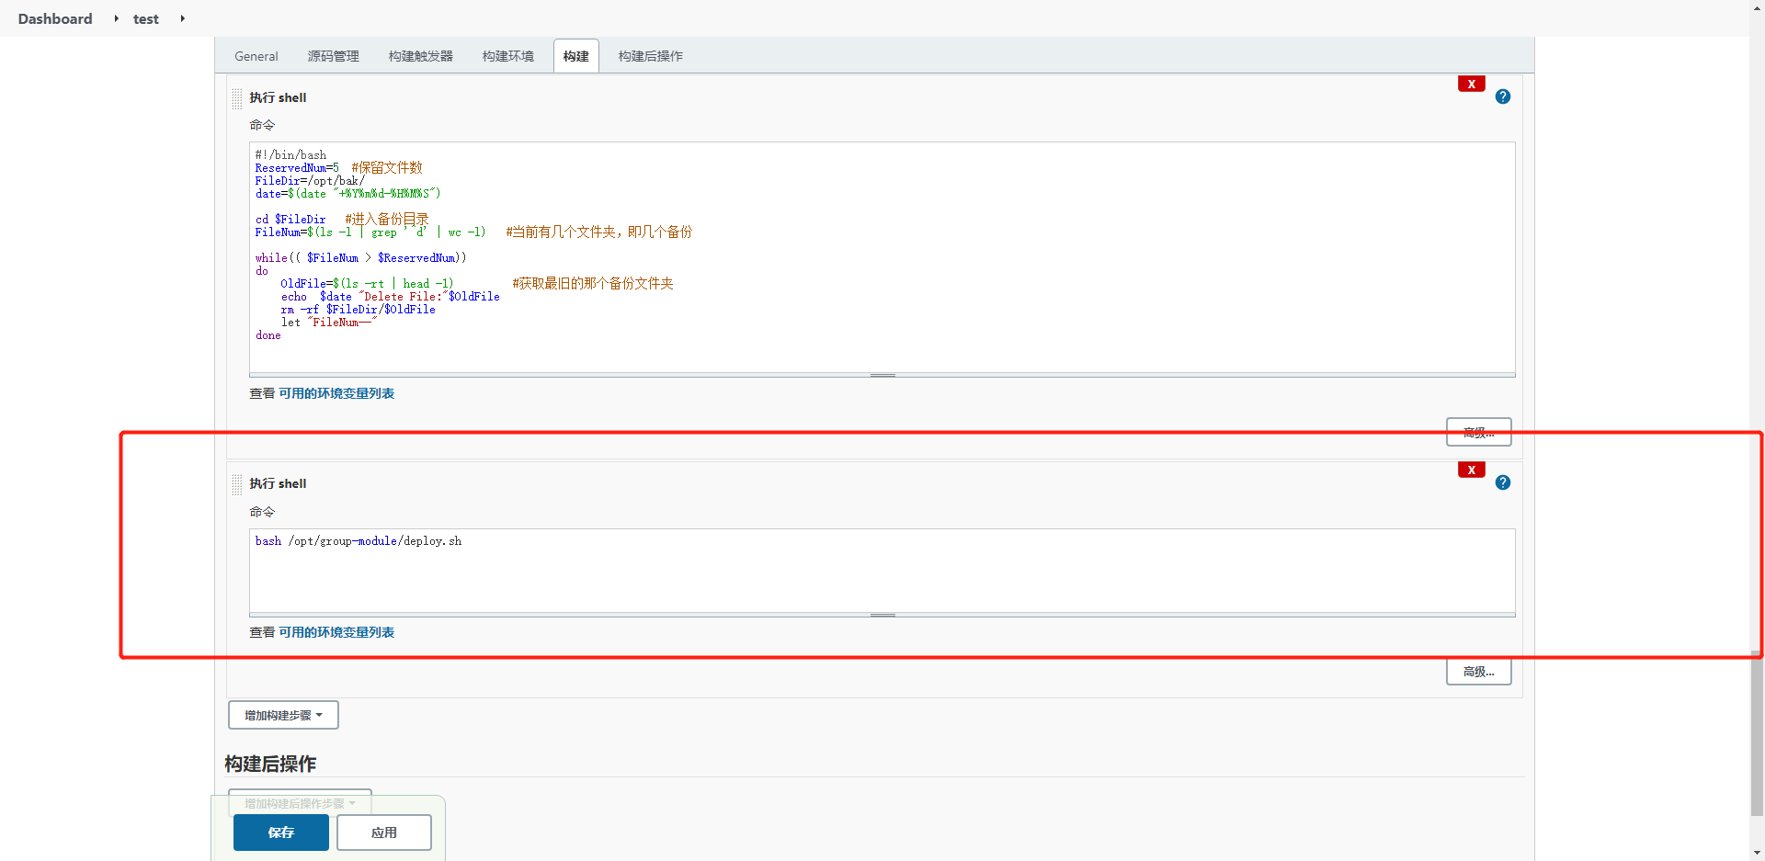Viewport: 1765px width, 861px height.
Task: Switch to the 构建后操作 tab
Action: [x=650, y=56]
